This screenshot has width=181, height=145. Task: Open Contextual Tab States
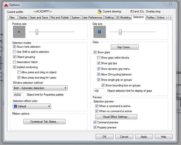pos(44,122)
